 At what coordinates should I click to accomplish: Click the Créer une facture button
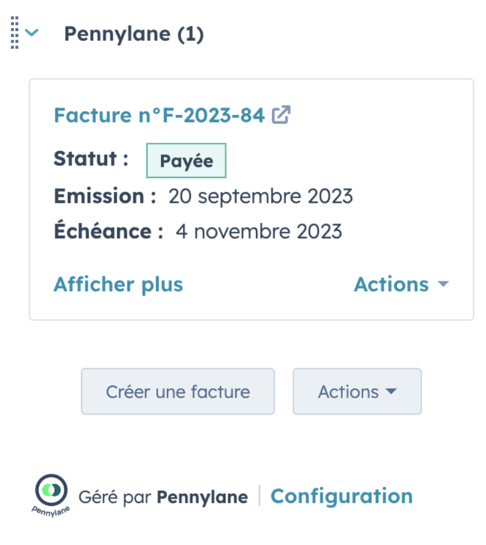[178, 392]
